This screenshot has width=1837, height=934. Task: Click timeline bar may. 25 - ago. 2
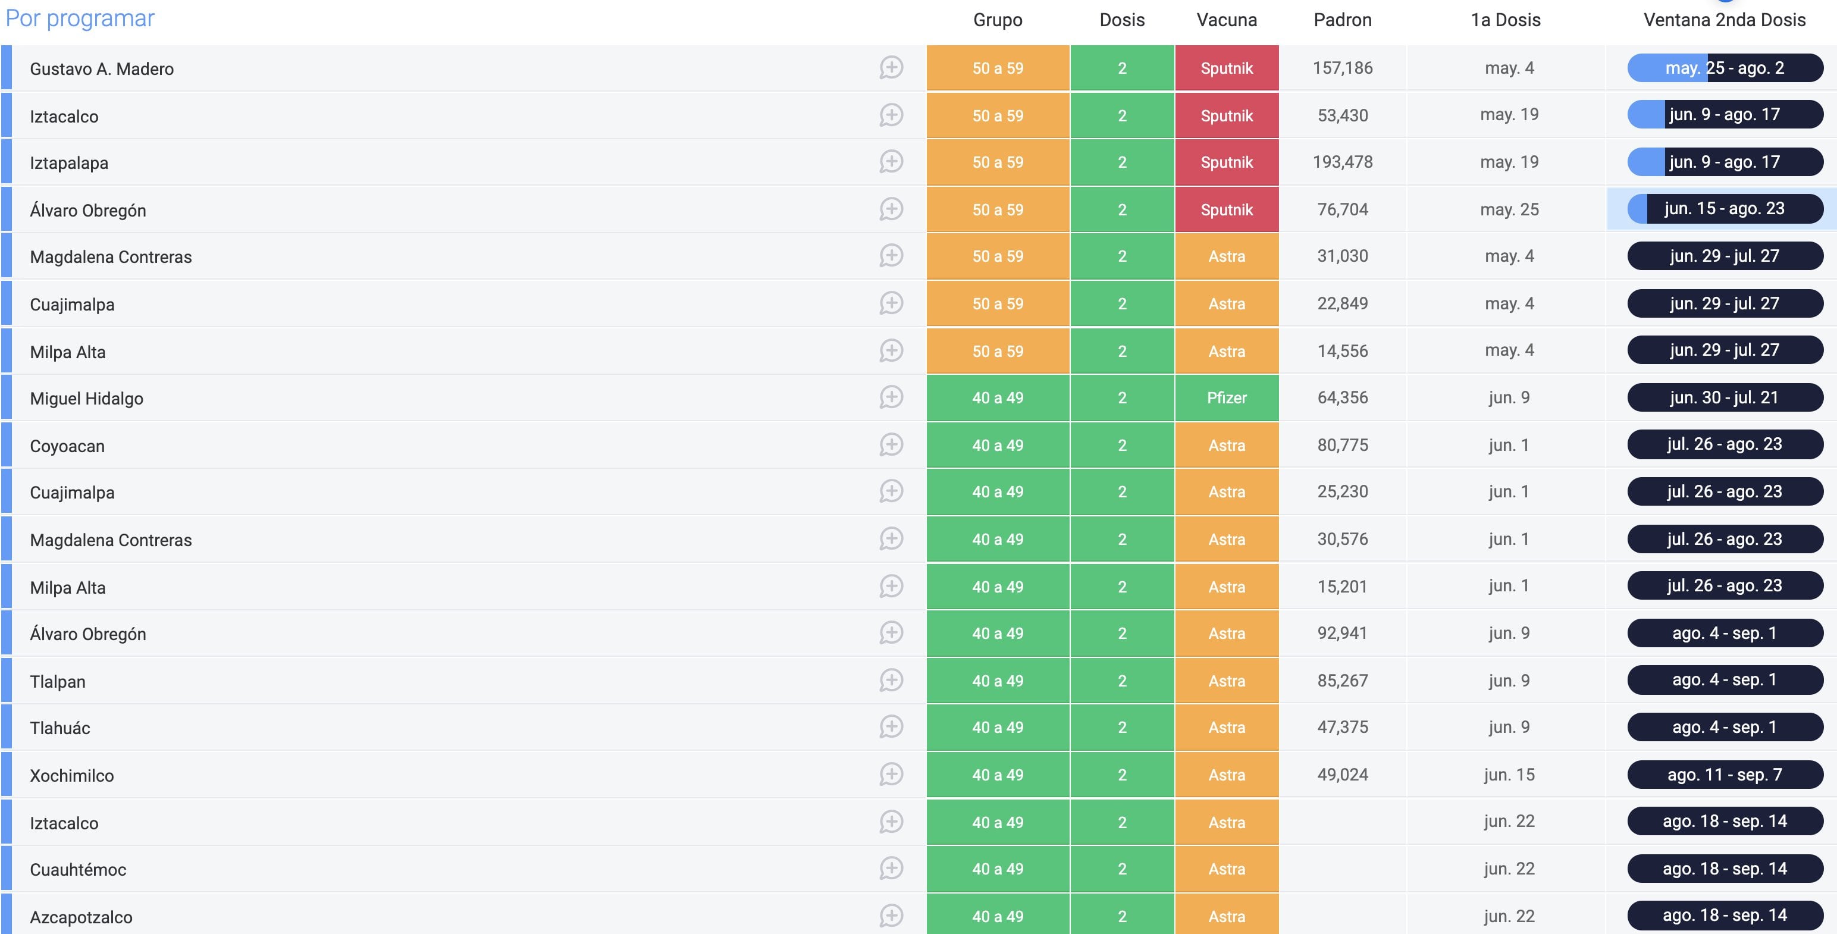tap(1725, 68)
